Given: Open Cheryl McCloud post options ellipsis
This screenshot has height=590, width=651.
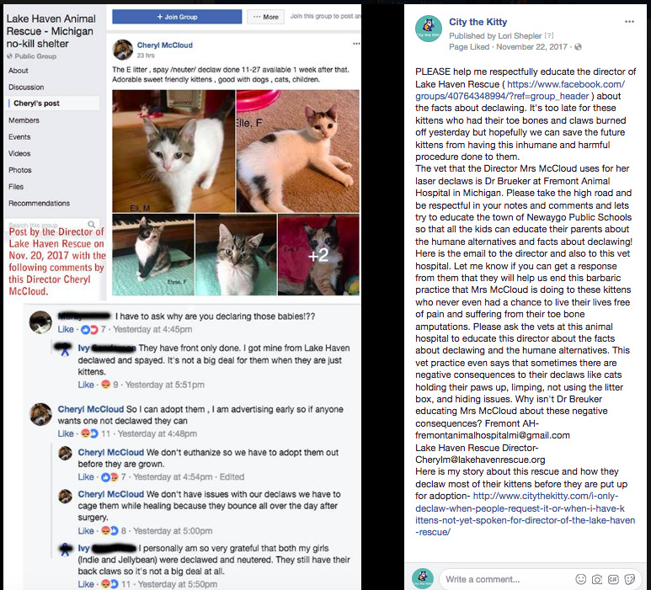Looking at the screenshot, I should point(356,44).
